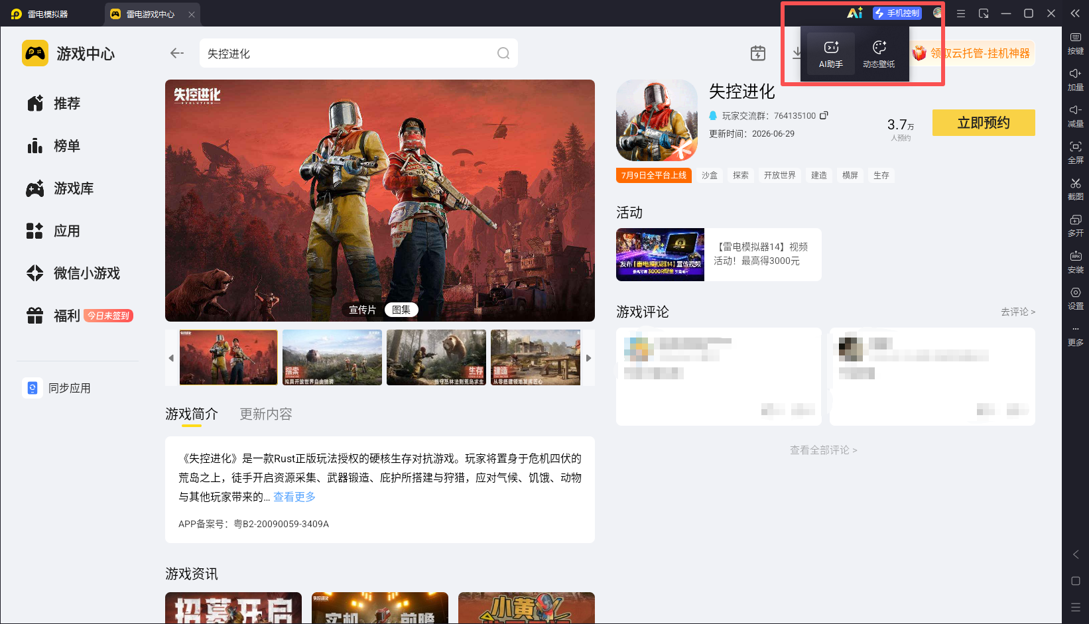This screenshot has height=624, width=1089.
Task: Click the 沙盒 tag
Action: tap(710, 175)
